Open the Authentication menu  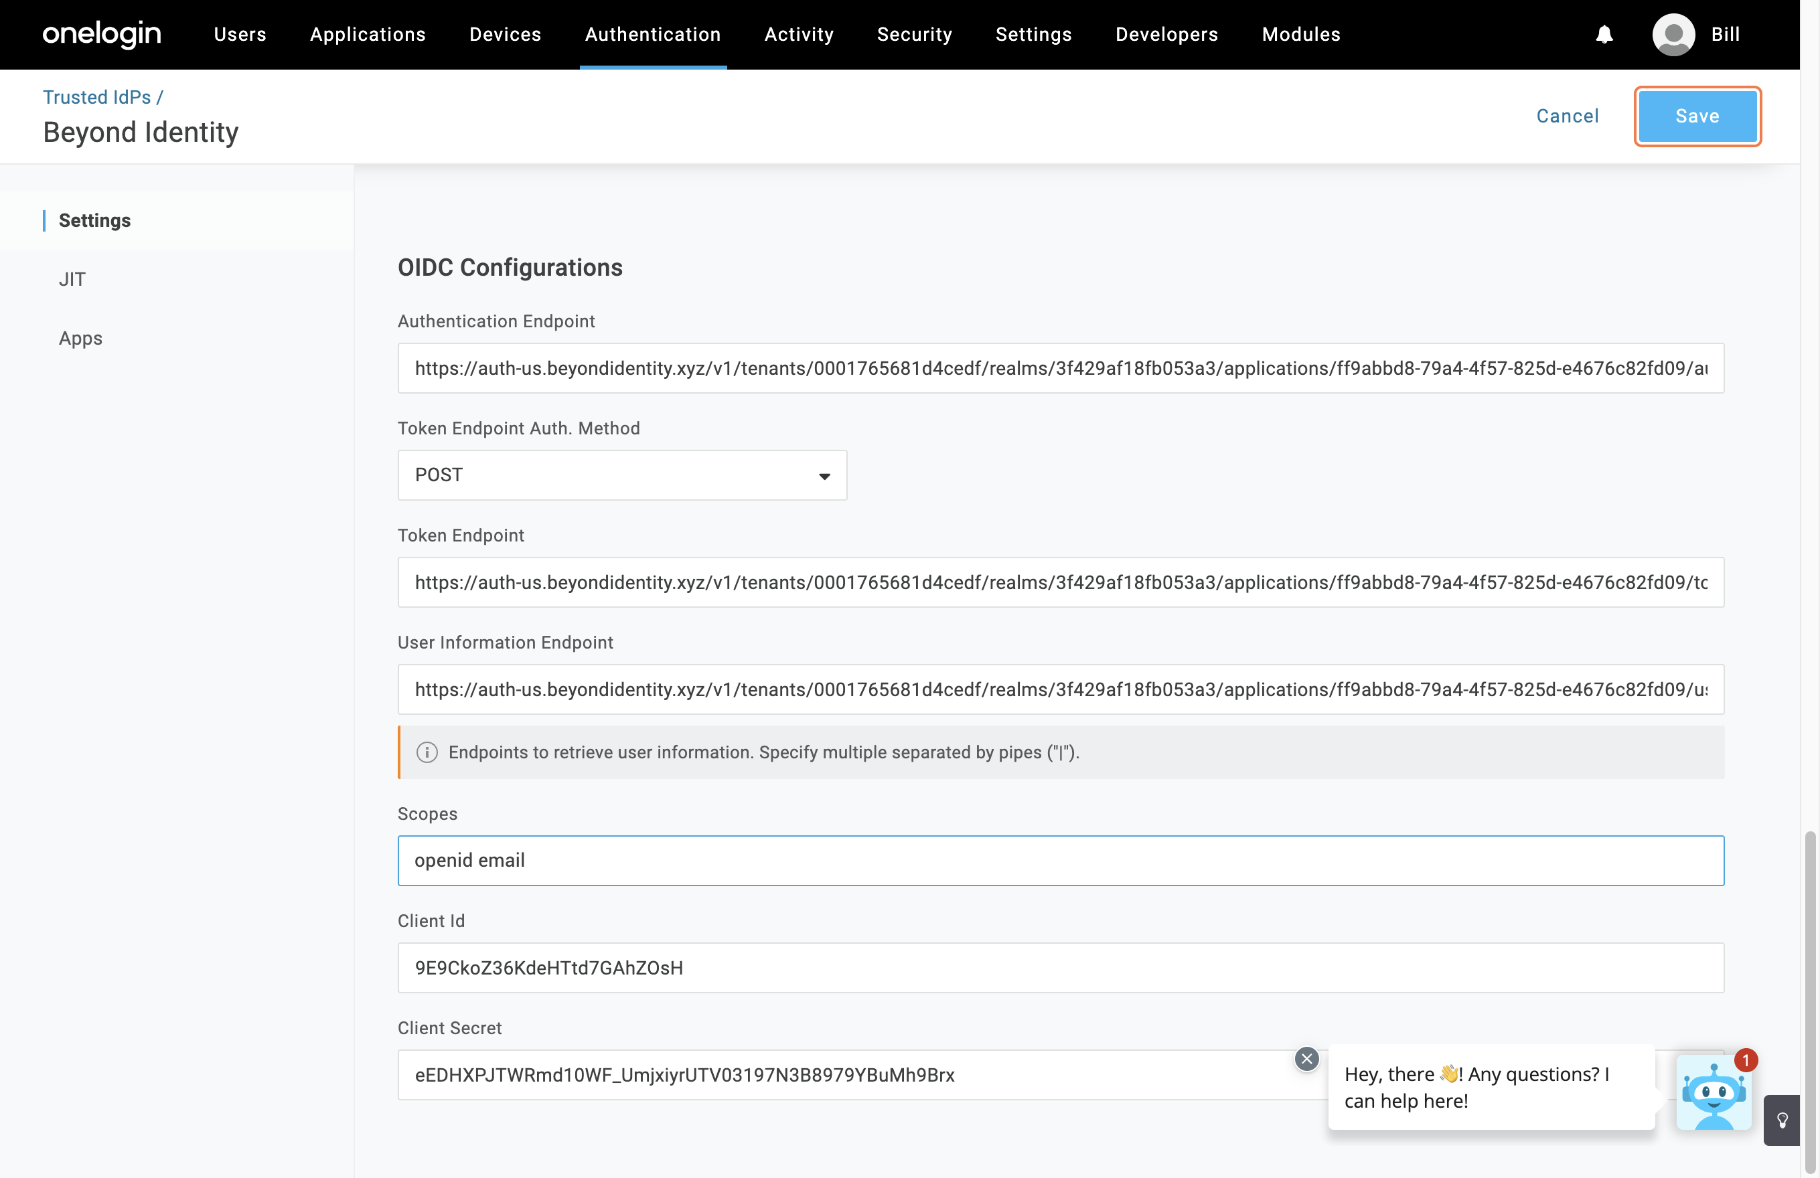653,34
